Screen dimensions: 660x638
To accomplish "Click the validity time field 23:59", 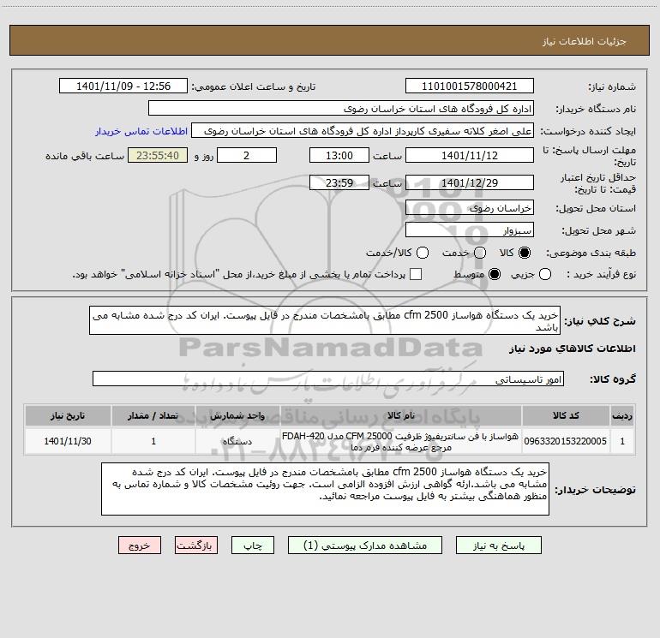I will pyautogui.click(x=339, y=182).
